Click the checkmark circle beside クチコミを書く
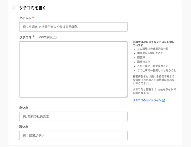The width and height of the screenshot is (191, 147). coord(14,8)
